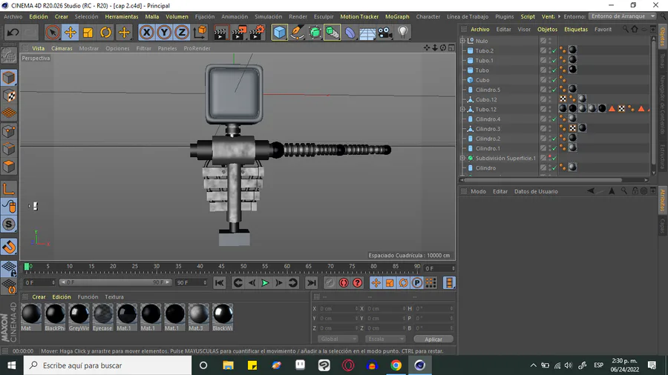This screenshot has width=668, height=375.
Task: Toggle the X axis lock
Action: pos(146,33)
